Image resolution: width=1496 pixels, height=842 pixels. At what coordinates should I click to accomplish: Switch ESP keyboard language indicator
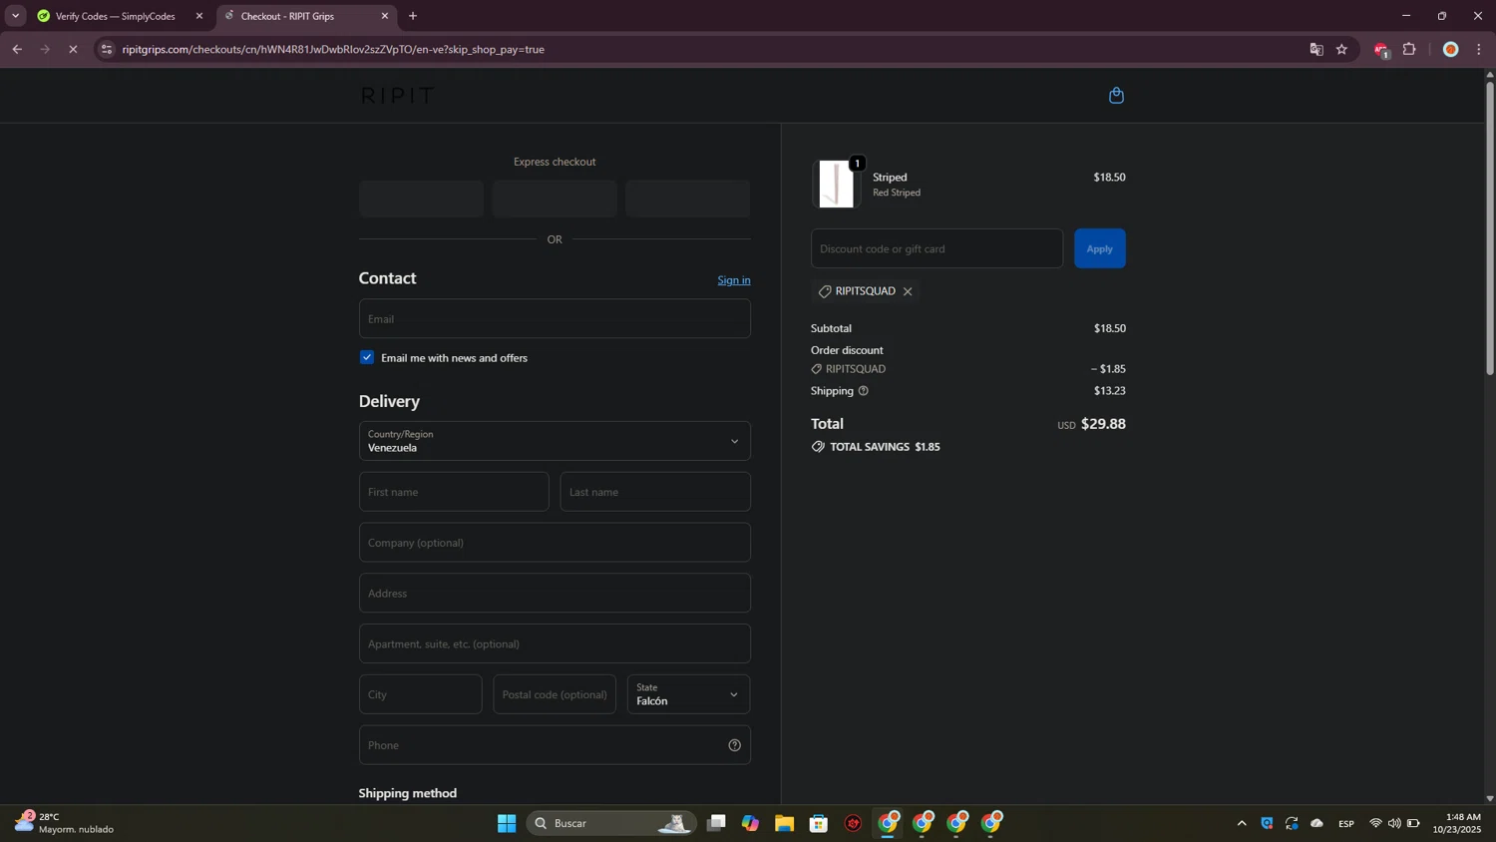(x=1346, y=823)
